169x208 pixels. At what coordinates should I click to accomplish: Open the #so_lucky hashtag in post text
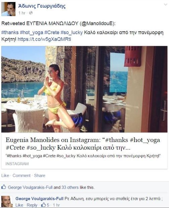tap(72, 32)
